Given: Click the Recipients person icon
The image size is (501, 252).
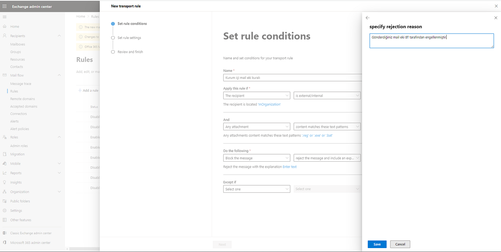Looking at the screenshot, I should tap(5, 36).
